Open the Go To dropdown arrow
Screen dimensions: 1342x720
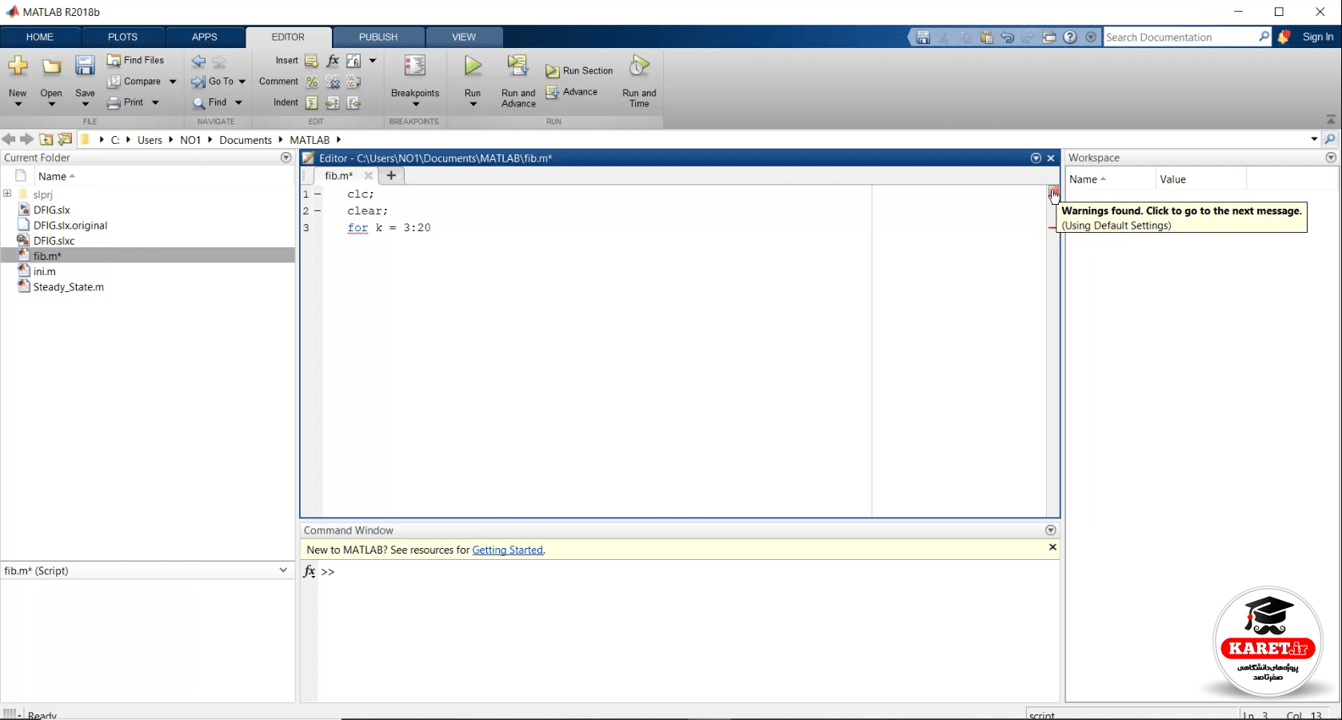[x=242, y=82]
